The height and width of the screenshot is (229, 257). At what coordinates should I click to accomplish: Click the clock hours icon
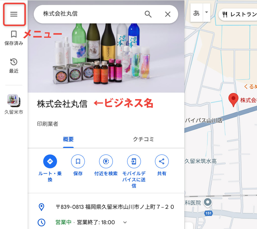42,222
